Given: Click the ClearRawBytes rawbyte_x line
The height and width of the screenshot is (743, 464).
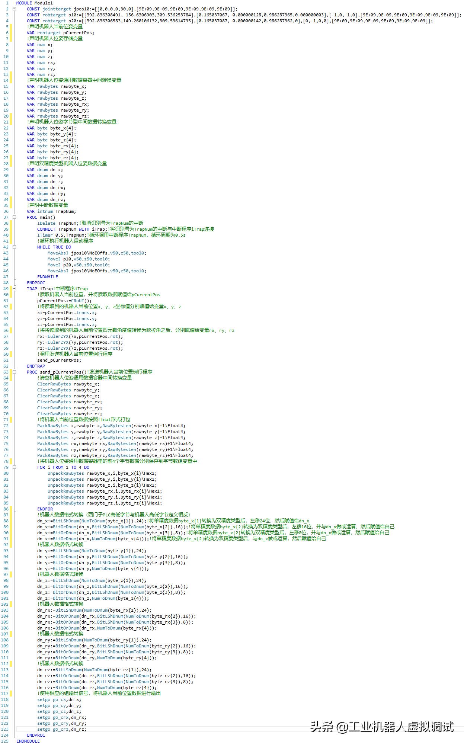Looking at the screenshot, I should 68,384.
